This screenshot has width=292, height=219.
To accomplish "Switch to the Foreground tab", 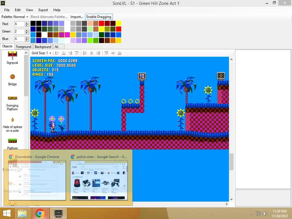I will click(23, 47).
